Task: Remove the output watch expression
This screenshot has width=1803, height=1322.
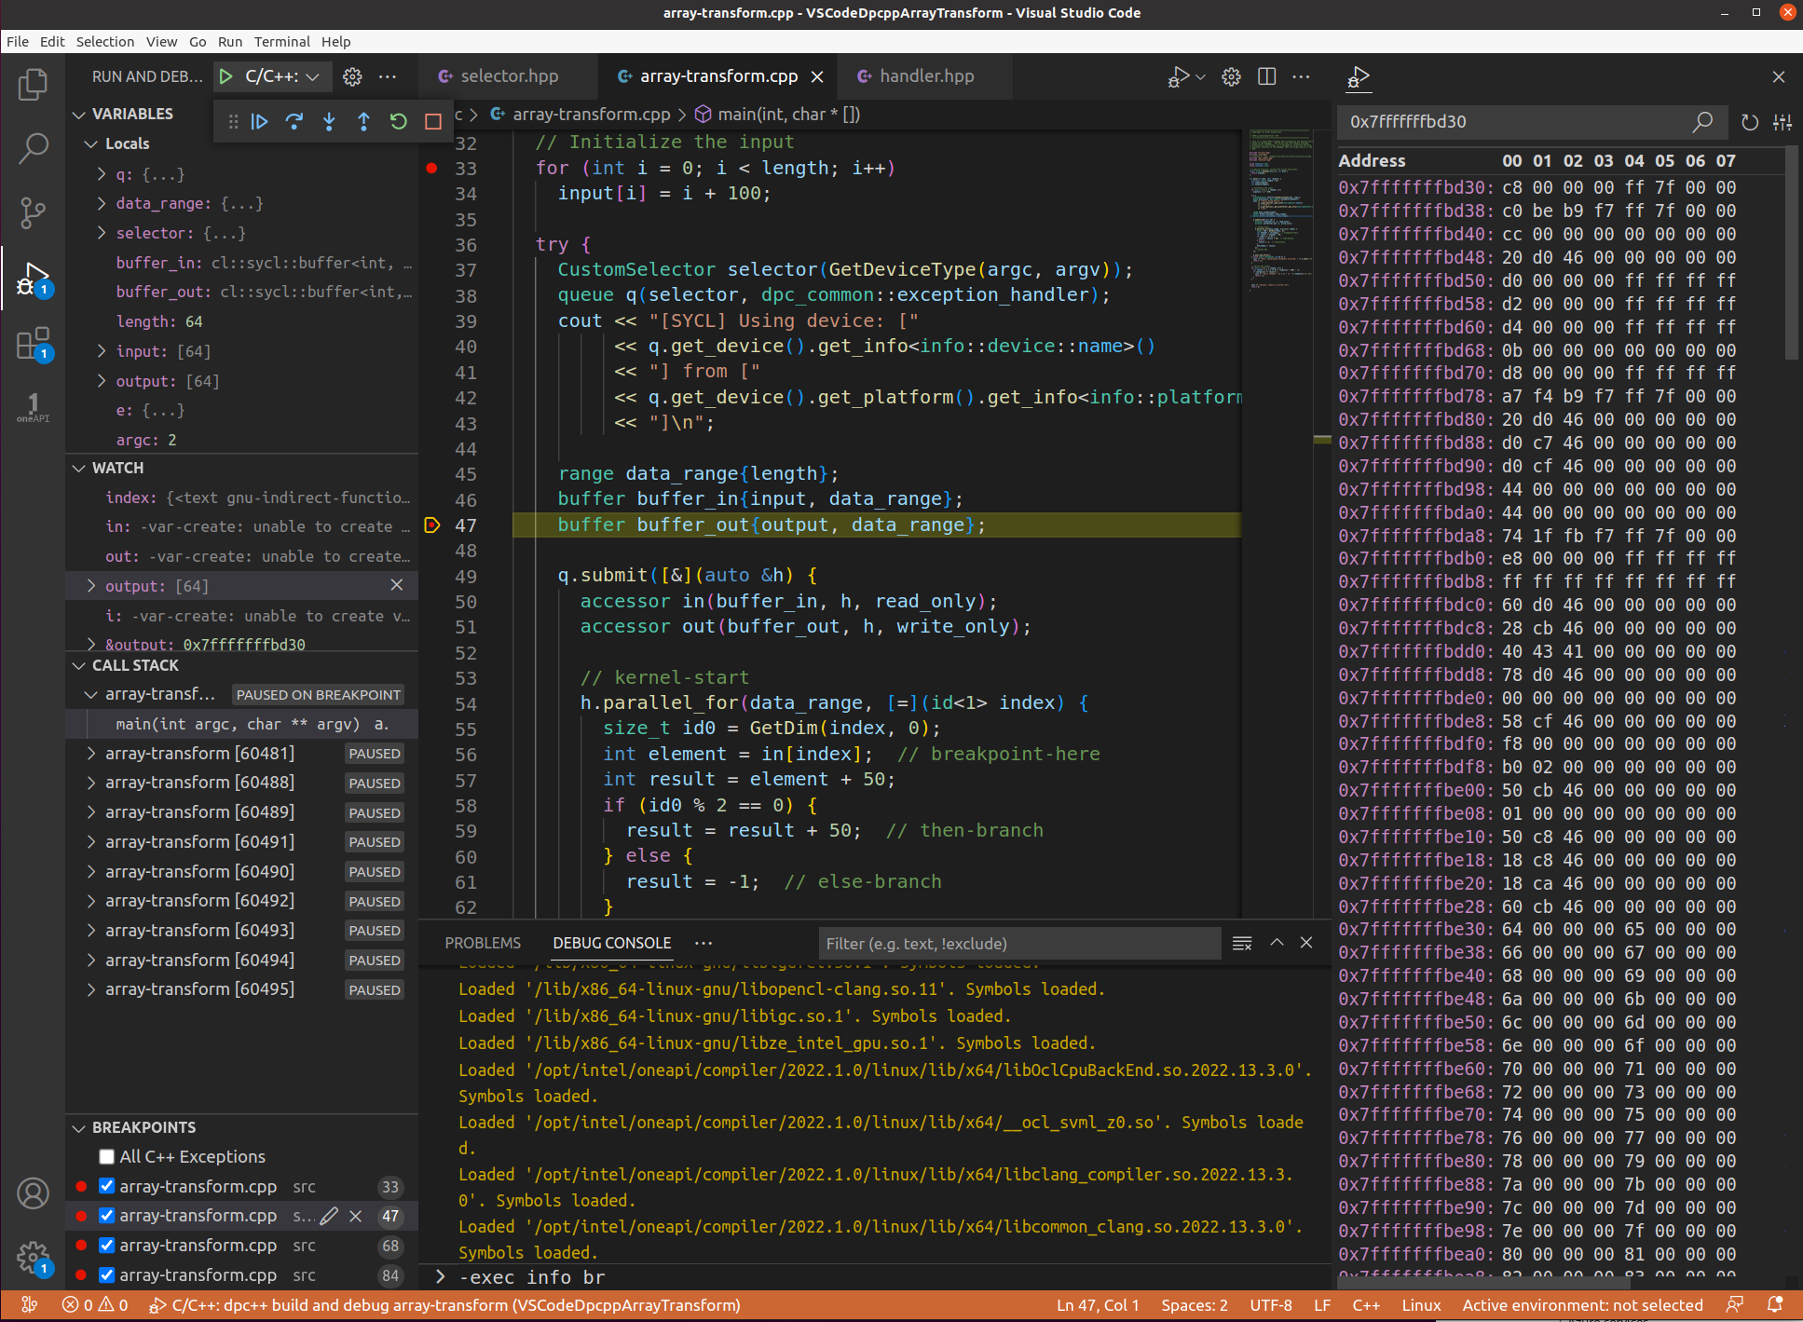Action: pyautogui.click(x=397, y=585)
